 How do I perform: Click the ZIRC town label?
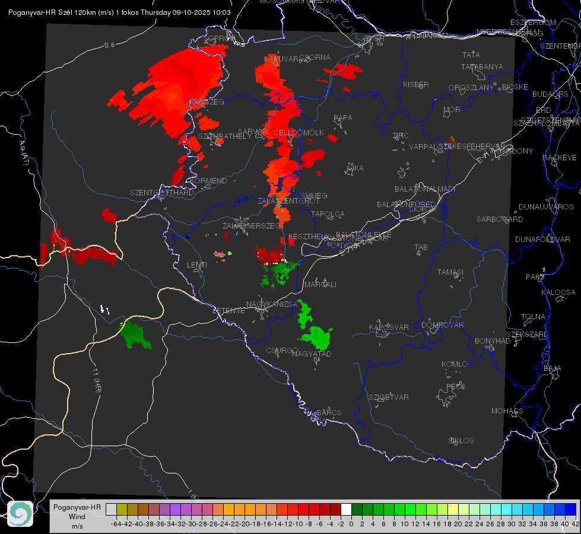point(401,136)
